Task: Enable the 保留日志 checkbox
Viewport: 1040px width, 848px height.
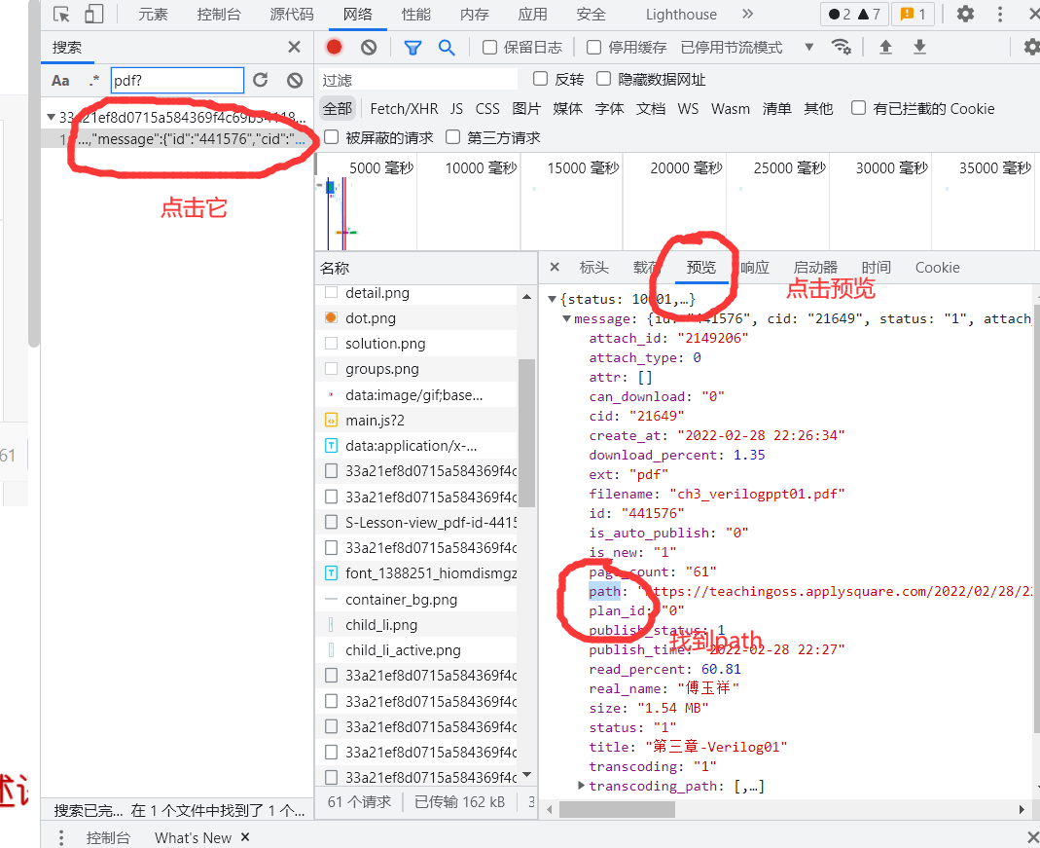Action: 489,47
